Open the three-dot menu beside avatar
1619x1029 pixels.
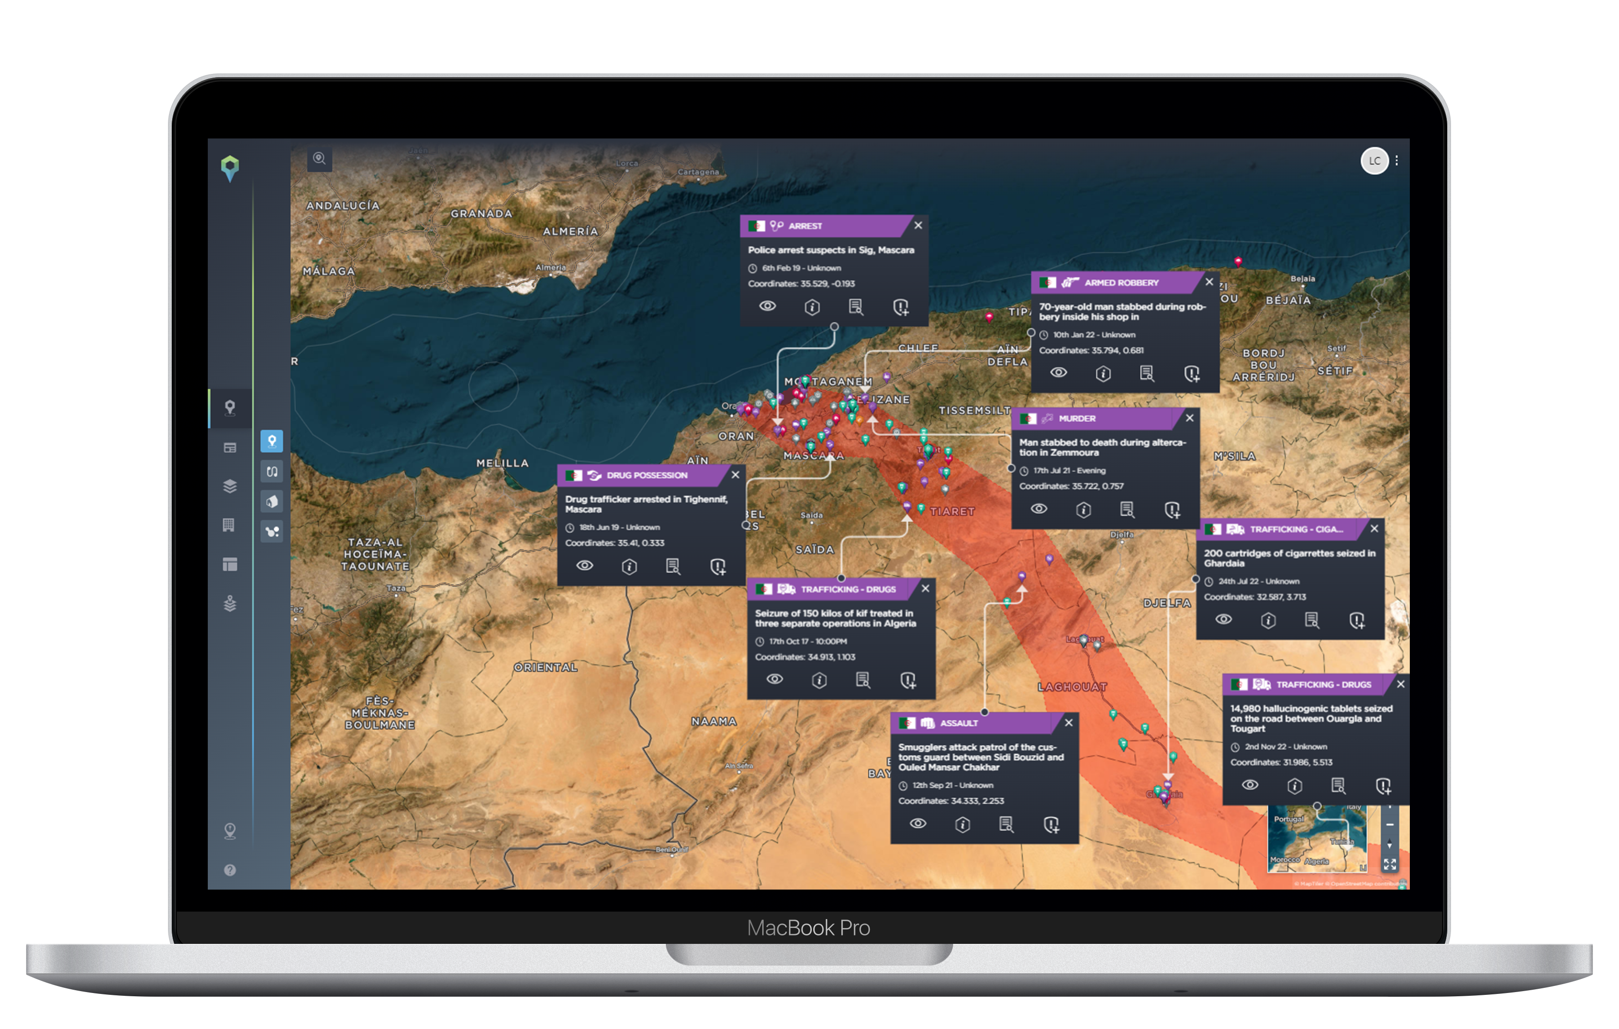[x=1396, y=160]
